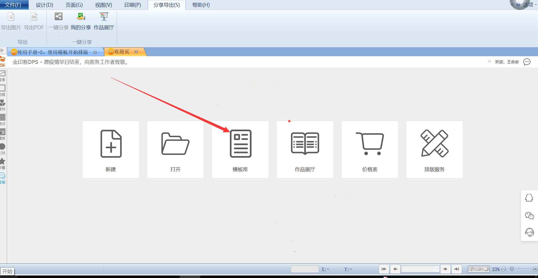Click the chat bubble icon beside username
This screenshot has height=278, width=538.
click(527, 62)
